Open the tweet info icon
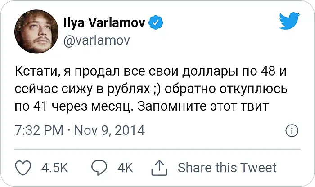This screenshot has width=315, height=187. [291, 131]
